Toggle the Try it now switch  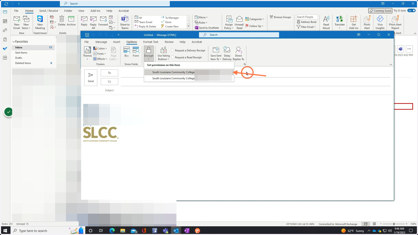click(411, 11)
